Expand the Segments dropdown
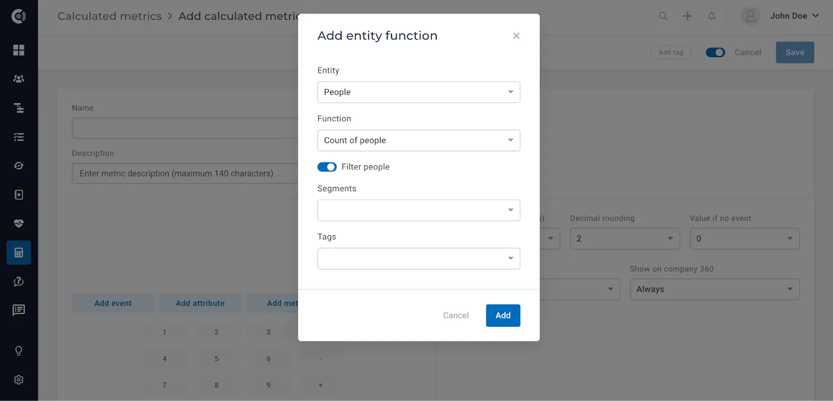 419,210
